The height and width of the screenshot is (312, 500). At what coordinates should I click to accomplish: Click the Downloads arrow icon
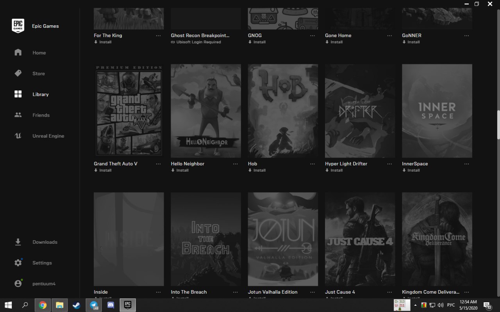[x=18, y=242]
